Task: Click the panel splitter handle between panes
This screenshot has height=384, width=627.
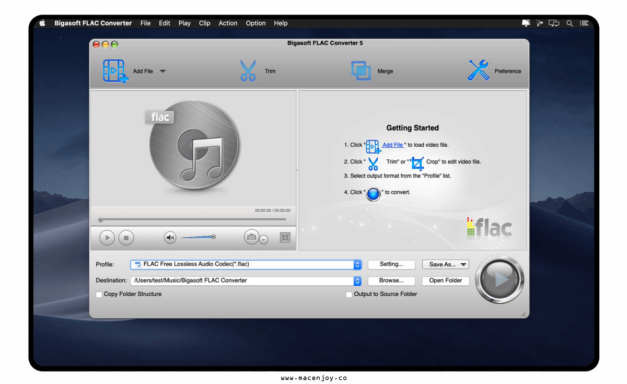Action: click(x=297, y=170)
